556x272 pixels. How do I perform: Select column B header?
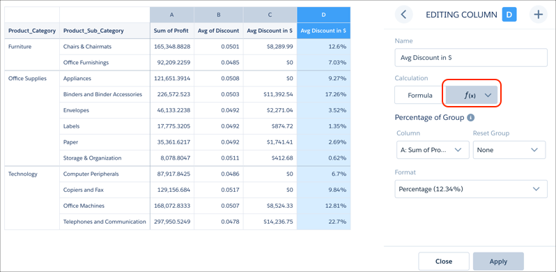click(219, 15)
